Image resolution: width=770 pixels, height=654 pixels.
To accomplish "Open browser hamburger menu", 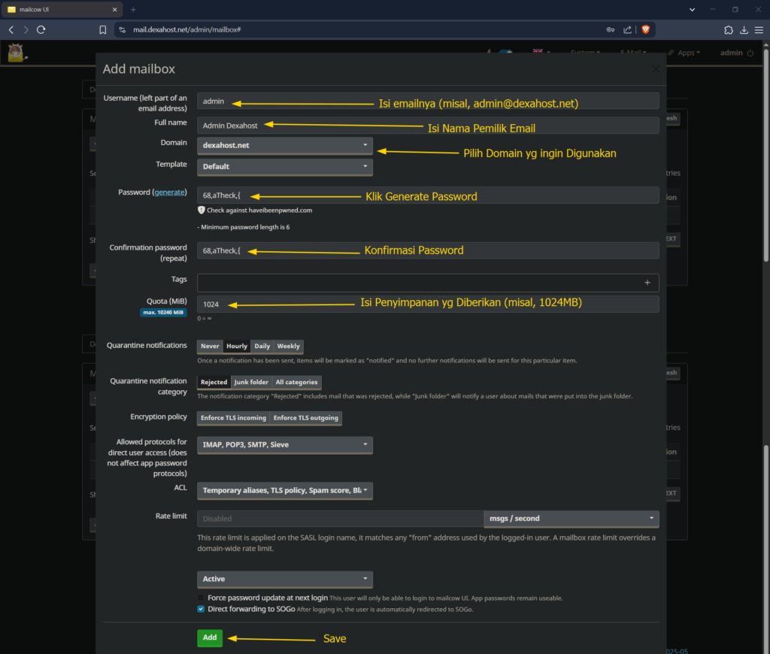I will point(759,30).
